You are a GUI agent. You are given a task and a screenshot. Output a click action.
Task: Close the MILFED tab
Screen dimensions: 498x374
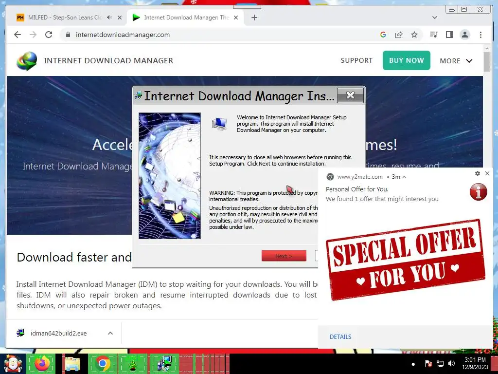point(120,18)
